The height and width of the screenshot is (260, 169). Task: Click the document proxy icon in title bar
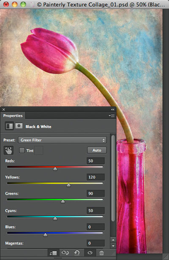point(32,5)
